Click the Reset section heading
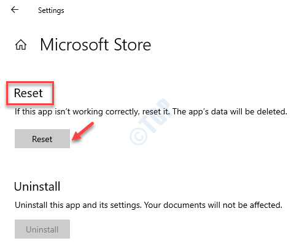The image size is (302, 246). click(x=28, y=93)
